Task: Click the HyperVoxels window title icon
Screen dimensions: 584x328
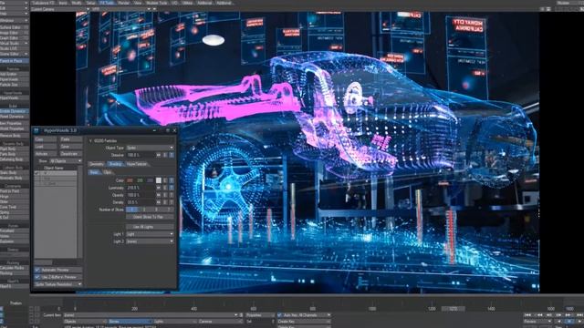Action: point(36,130)
